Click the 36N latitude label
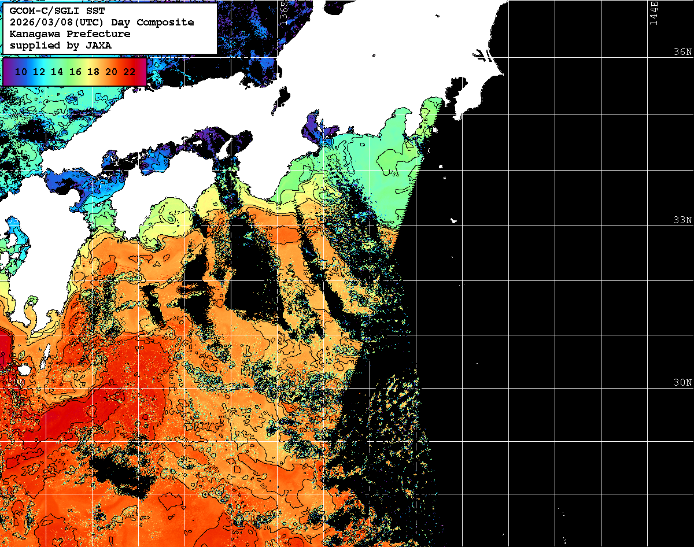This screenshot has height=547, width=694. (x=682, y=52)
